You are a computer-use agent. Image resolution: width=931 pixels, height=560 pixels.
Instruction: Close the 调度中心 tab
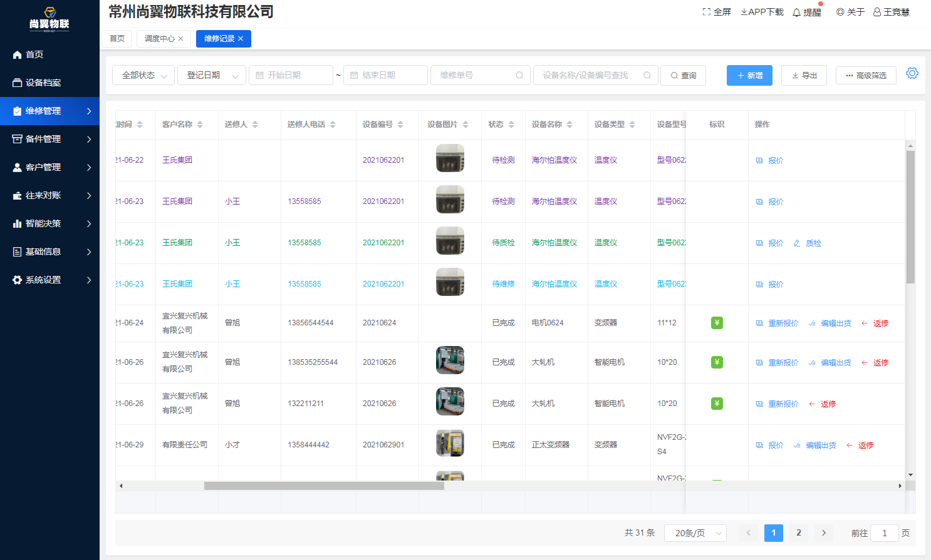[181, 39]
